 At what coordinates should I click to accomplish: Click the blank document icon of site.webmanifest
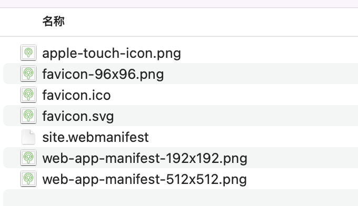[28, 137]
